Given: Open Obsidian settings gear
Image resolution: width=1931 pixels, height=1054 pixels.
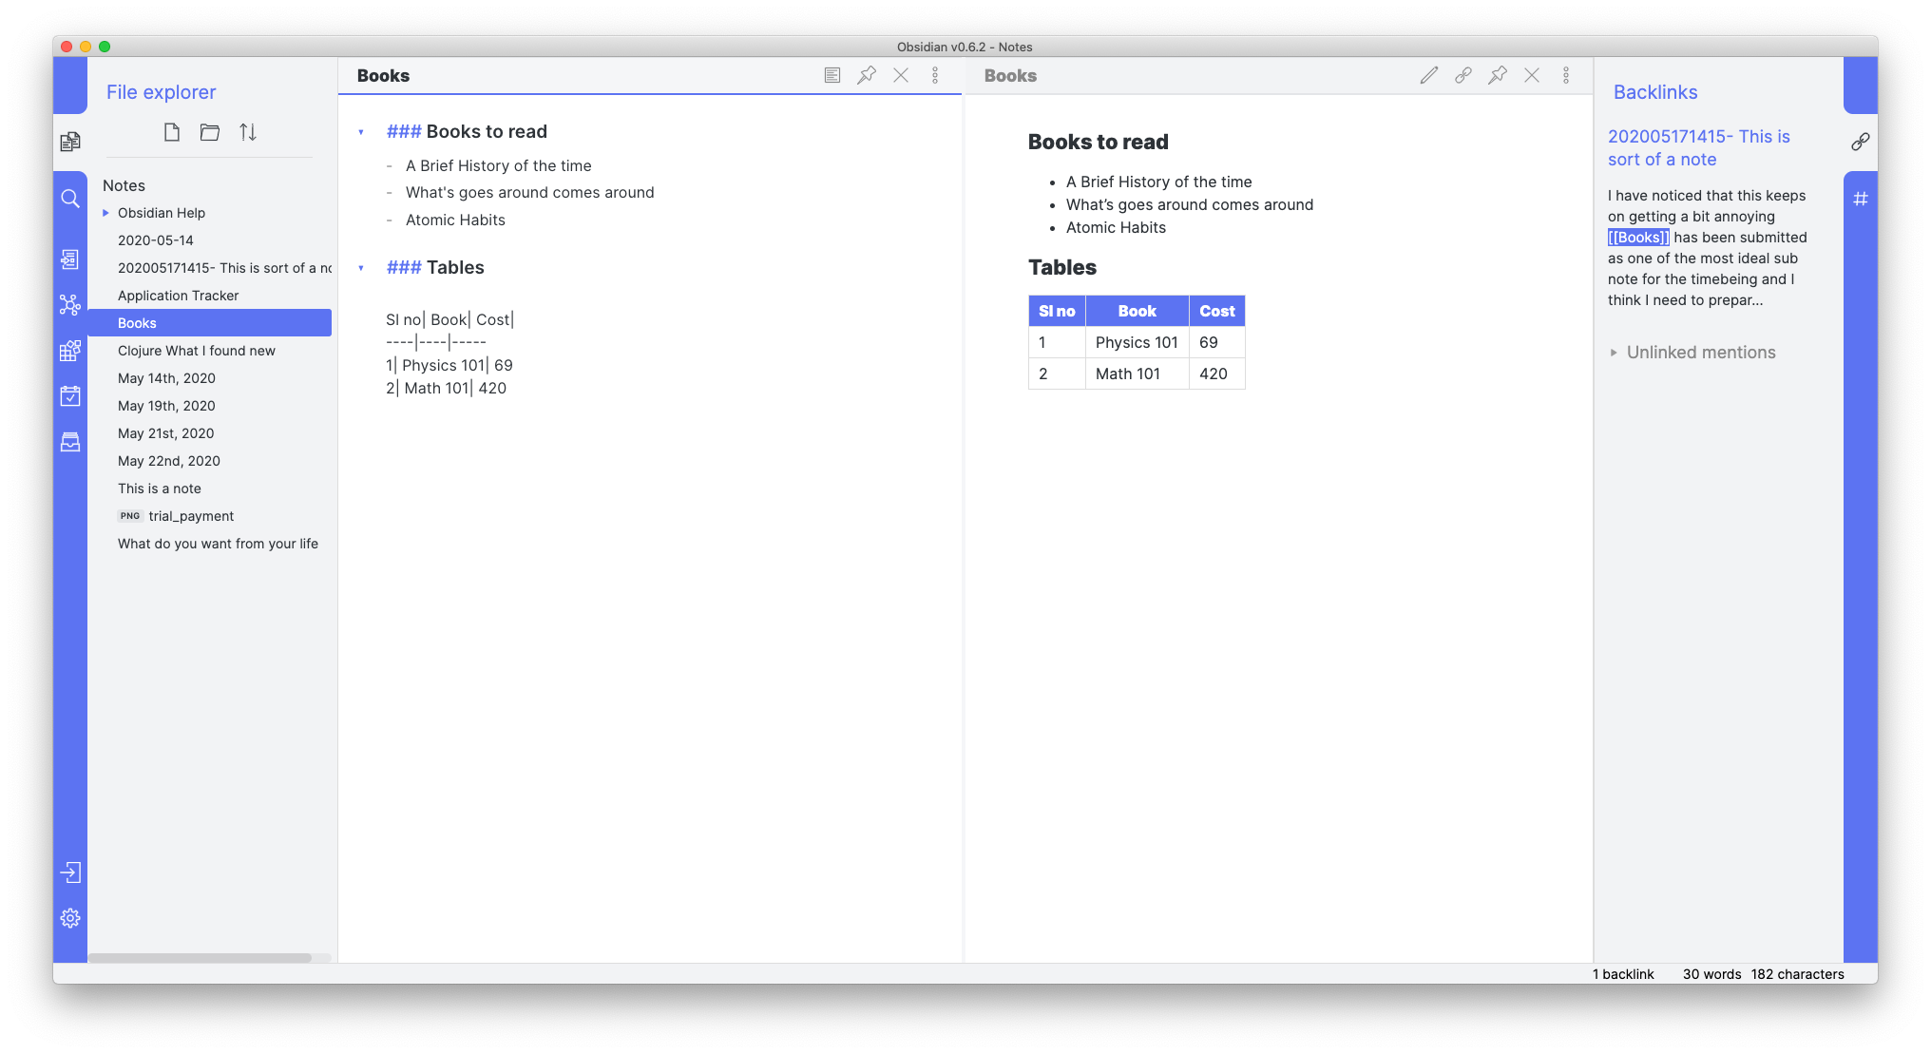Looking at the screenshot, I should (70, 918).
